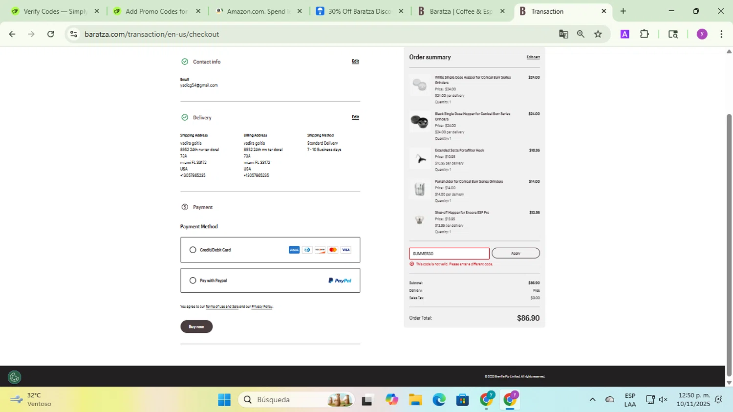Click the Shut-off Hopper for Encore thumbnail

(x=420, y=220)
